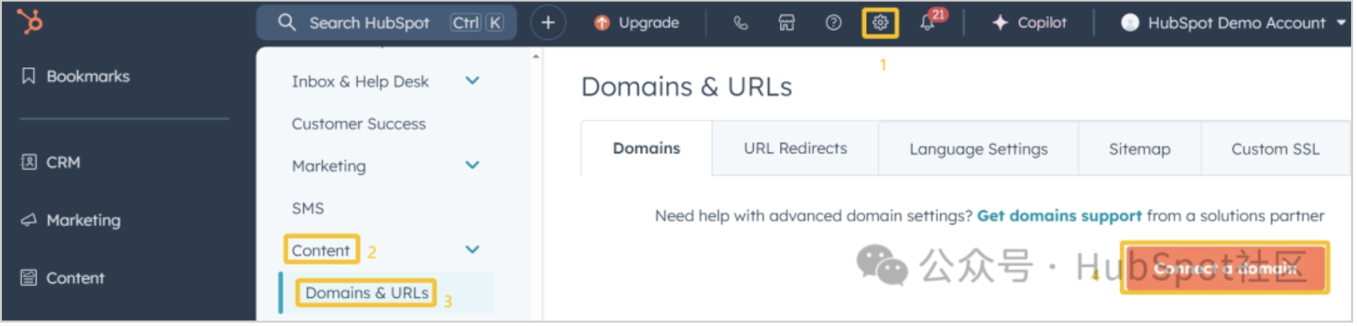Collapse the Content settings section chevron

tap(472, 250)
